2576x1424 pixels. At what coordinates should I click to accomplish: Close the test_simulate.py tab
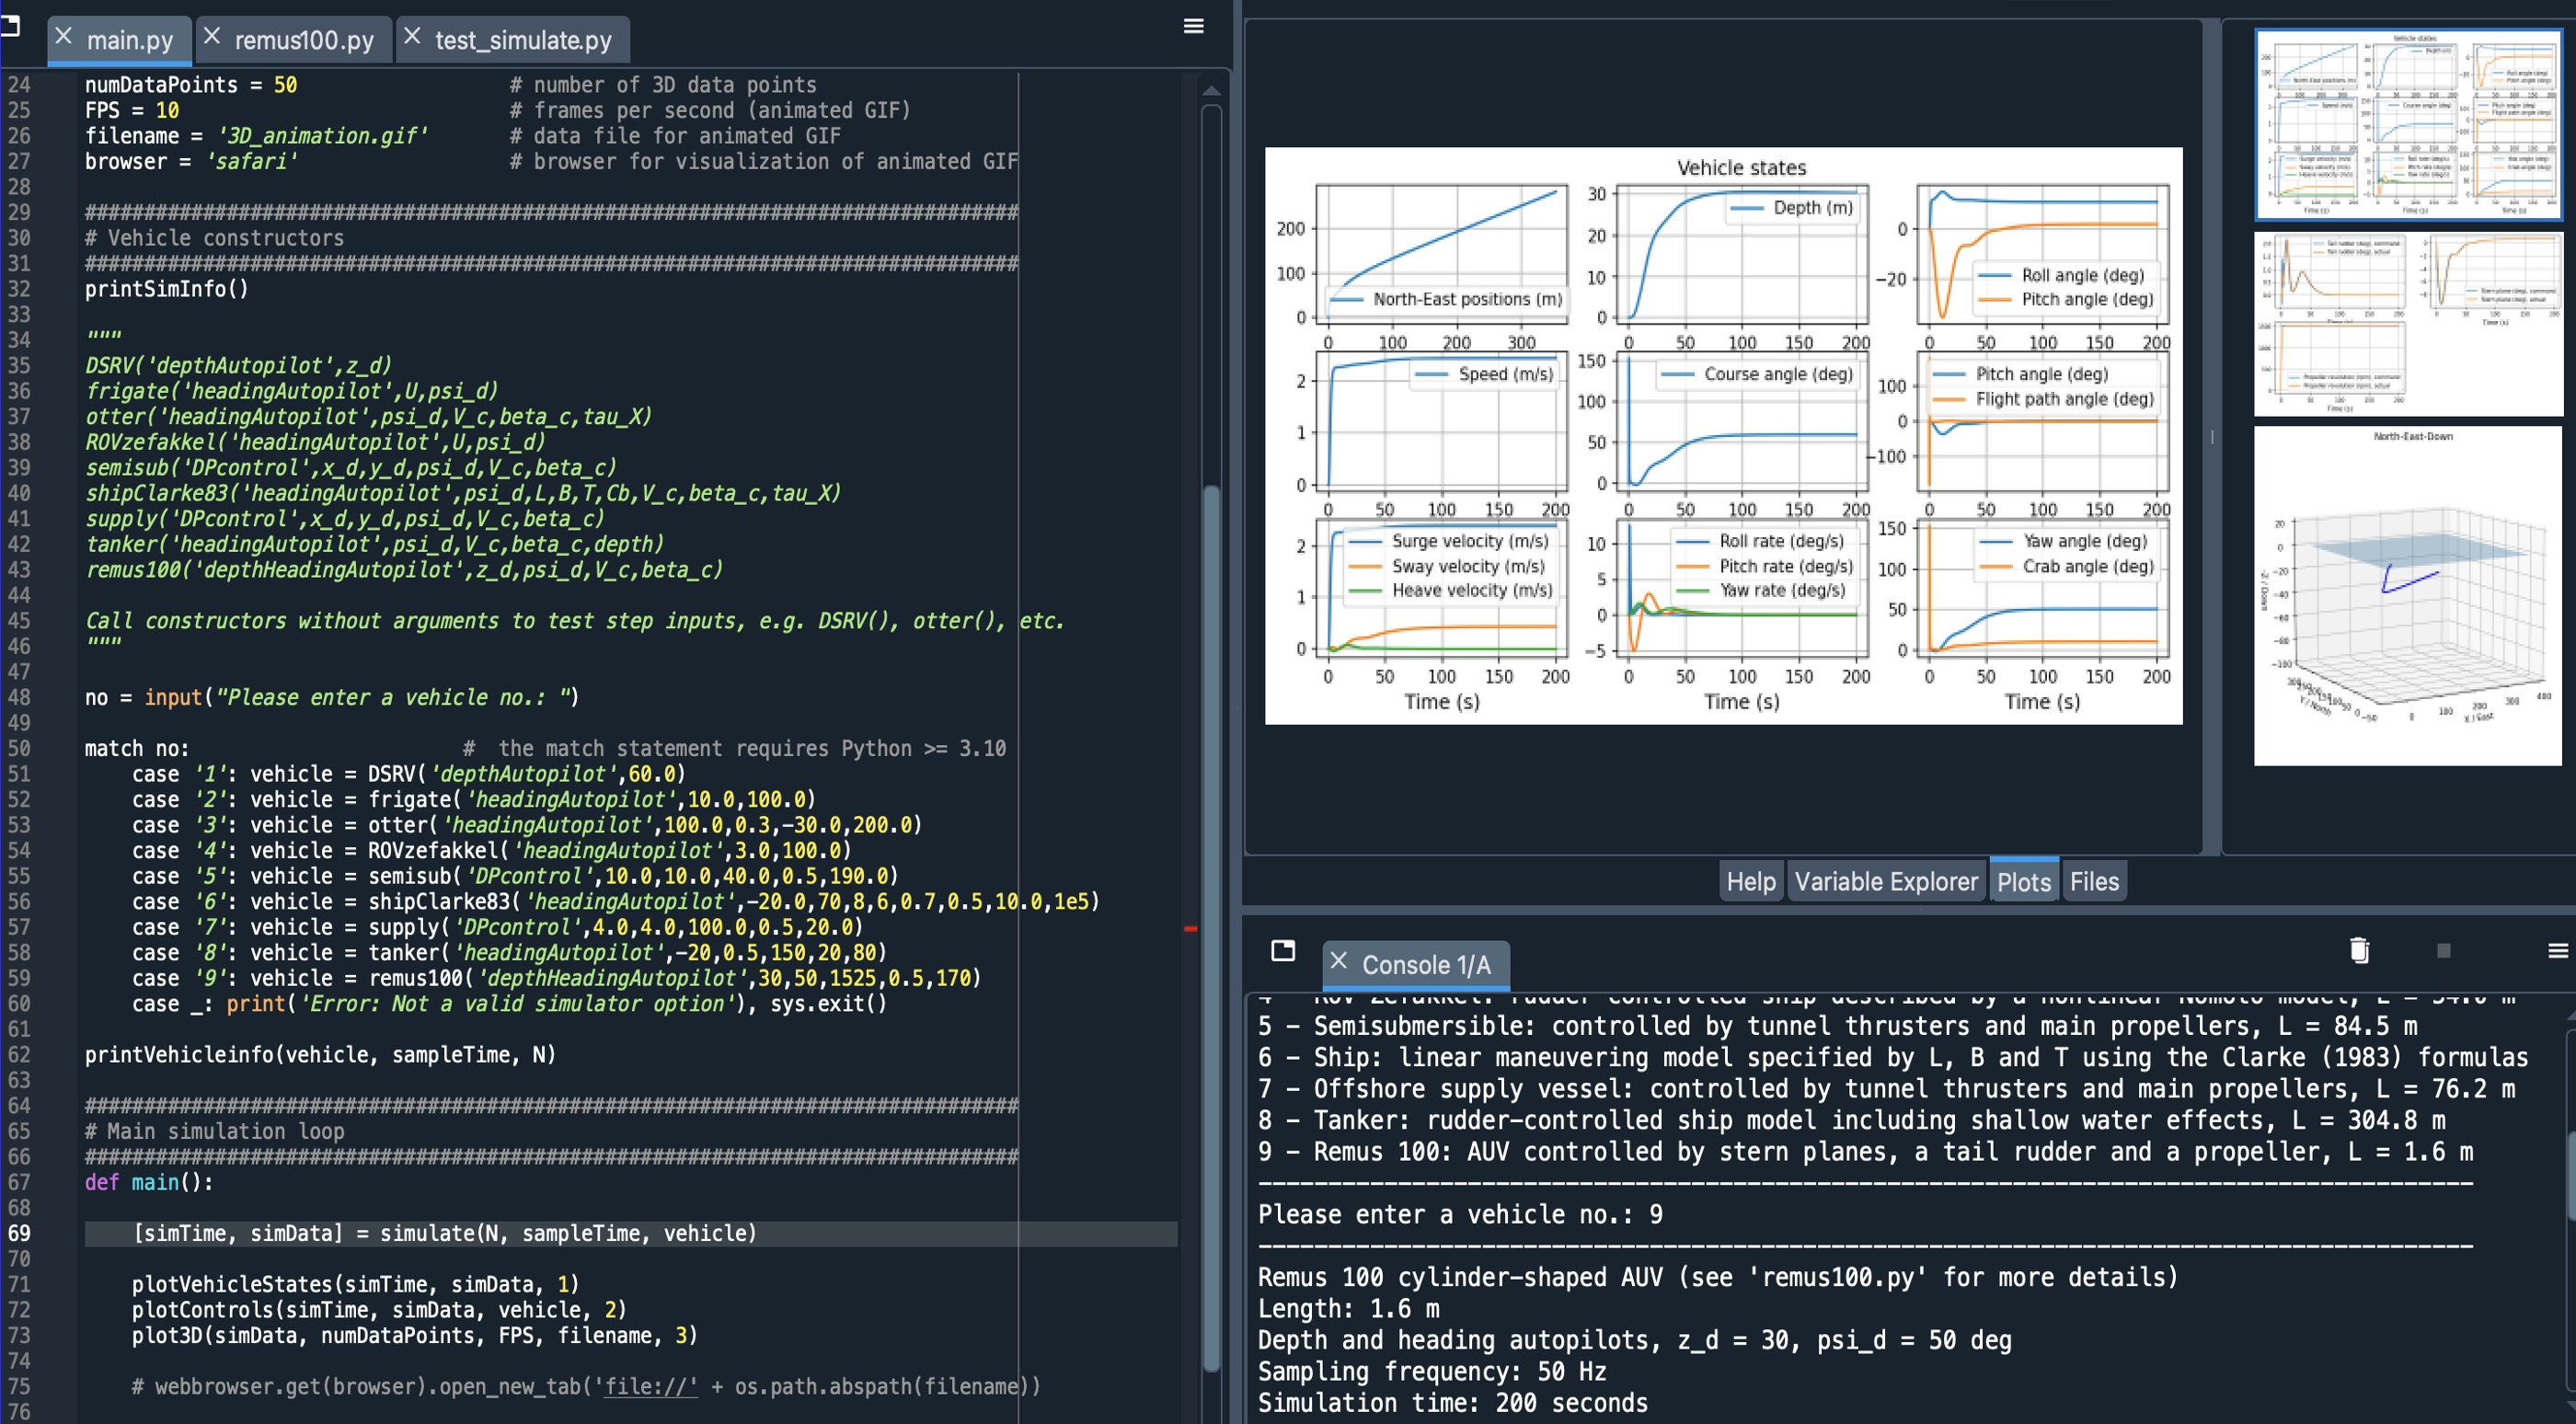[x=412, y=37]
